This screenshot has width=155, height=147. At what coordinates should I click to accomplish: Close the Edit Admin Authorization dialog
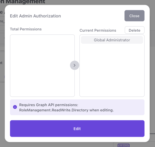pyautogui.click(x=134, y=16)
